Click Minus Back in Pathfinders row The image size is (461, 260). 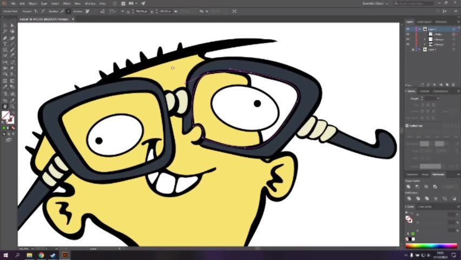point(453,198)
